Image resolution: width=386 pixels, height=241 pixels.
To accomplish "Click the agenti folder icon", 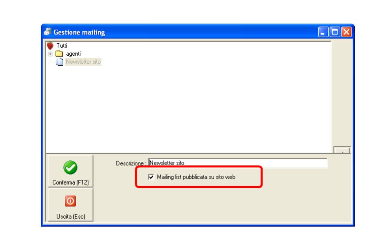I will tap(59, 53).
